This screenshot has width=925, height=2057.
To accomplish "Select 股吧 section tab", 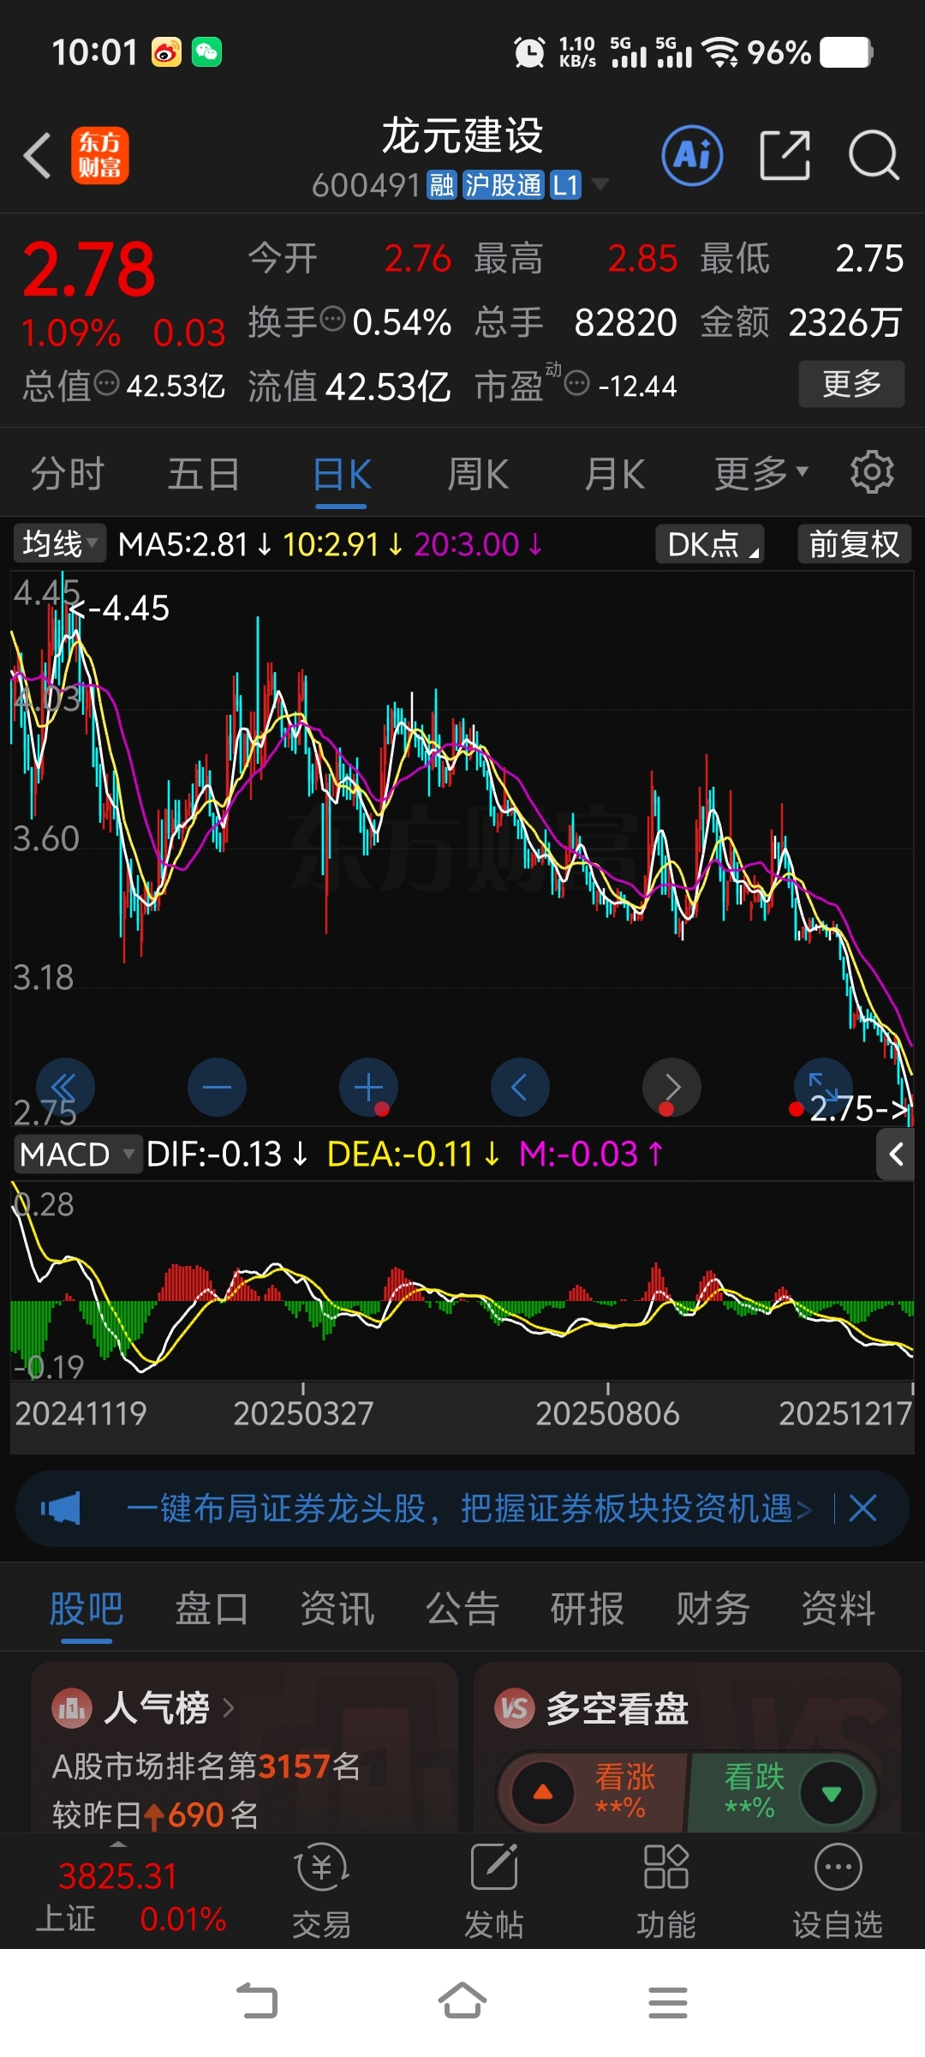I will coord(87,1608).
